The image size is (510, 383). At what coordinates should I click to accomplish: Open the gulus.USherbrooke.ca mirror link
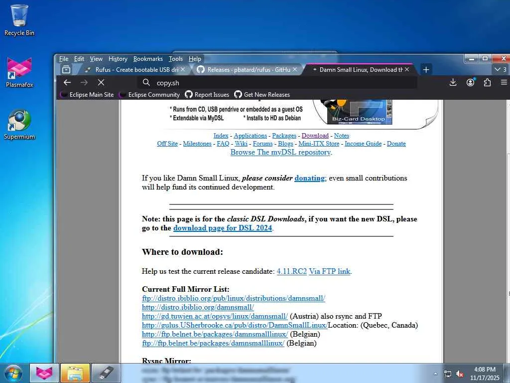point(235,325)
